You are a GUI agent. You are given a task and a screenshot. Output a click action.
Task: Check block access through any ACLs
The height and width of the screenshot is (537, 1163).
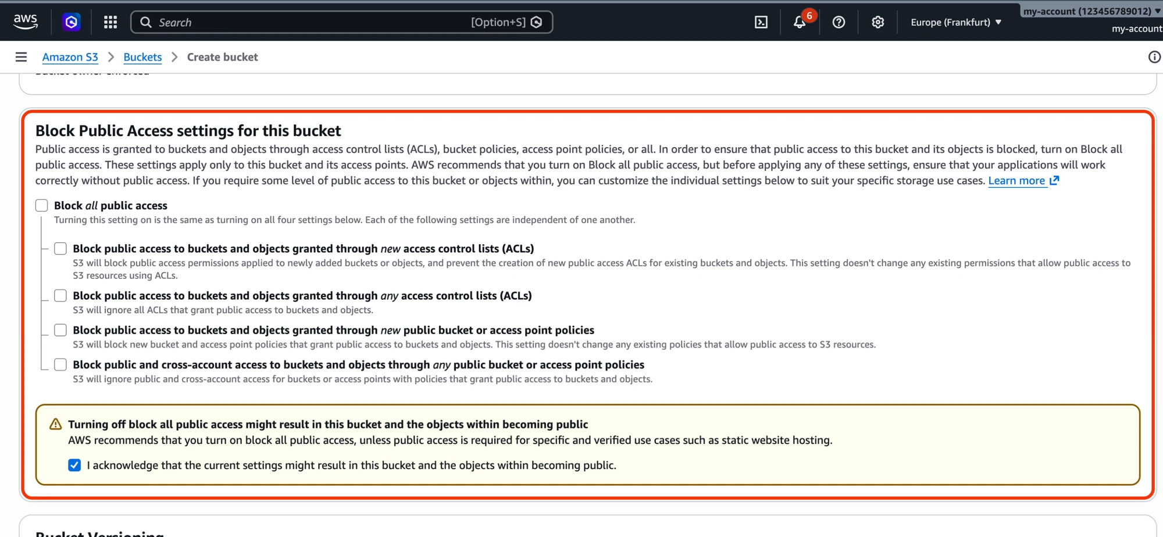(x=60, y=296)
